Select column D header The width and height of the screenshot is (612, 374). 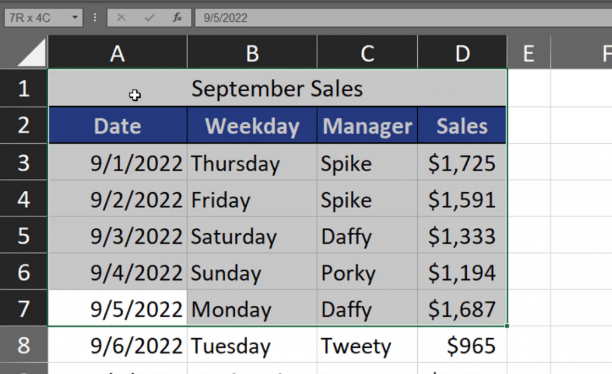click(462, 54)
